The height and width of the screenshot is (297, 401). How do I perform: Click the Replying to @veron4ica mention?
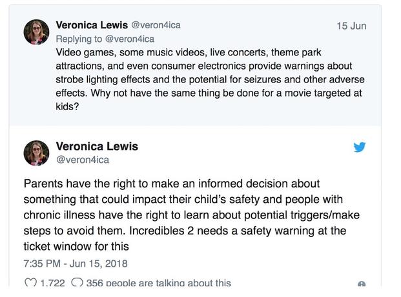130,39
